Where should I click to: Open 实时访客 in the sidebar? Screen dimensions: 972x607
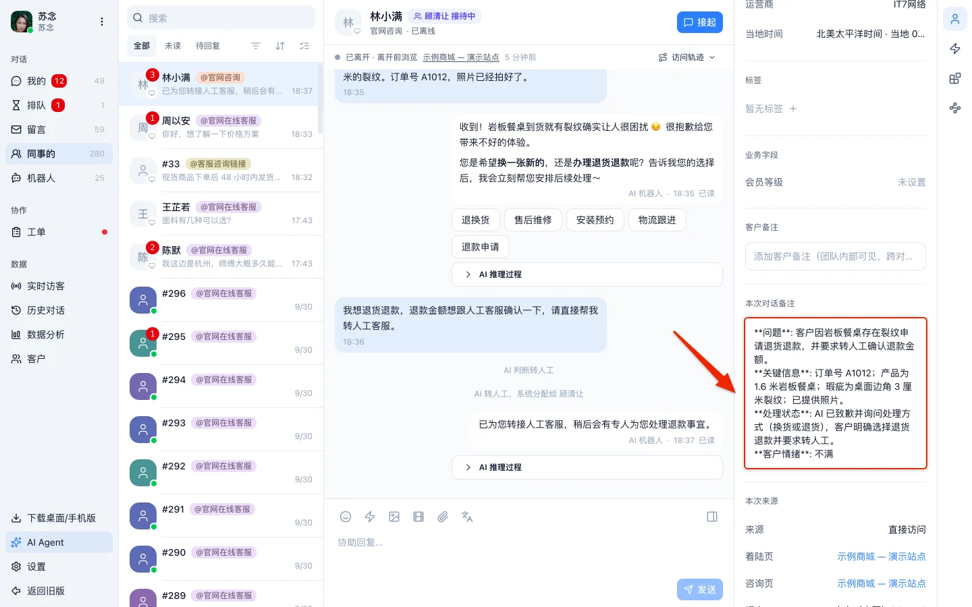[59, 286]
